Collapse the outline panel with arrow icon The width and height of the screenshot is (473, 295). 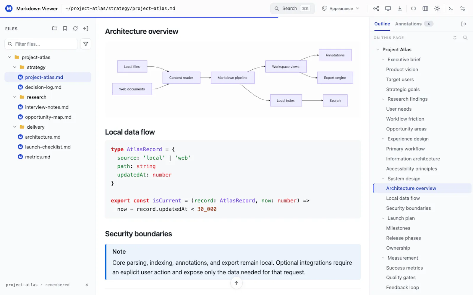464,24
